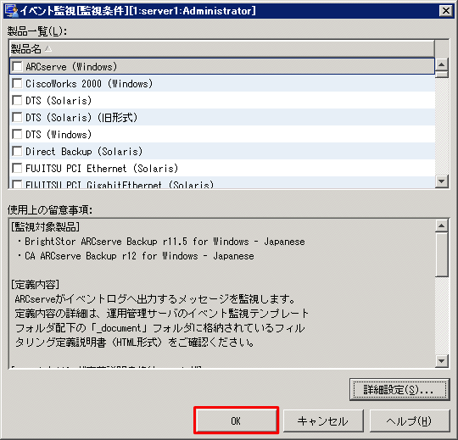
Task: Click notes area scroll up arrow
Action: pyautogui.click(x=442, y=226)
